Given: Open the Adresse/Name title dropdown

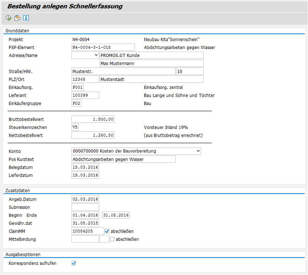Looking at the screenshot, I should click(x=85, y=55).
